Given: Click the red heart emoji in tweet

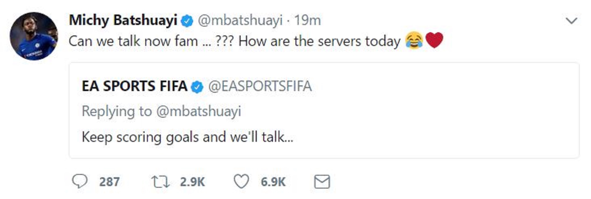Looking at the screenshot, I should click(x=434, y=40).
